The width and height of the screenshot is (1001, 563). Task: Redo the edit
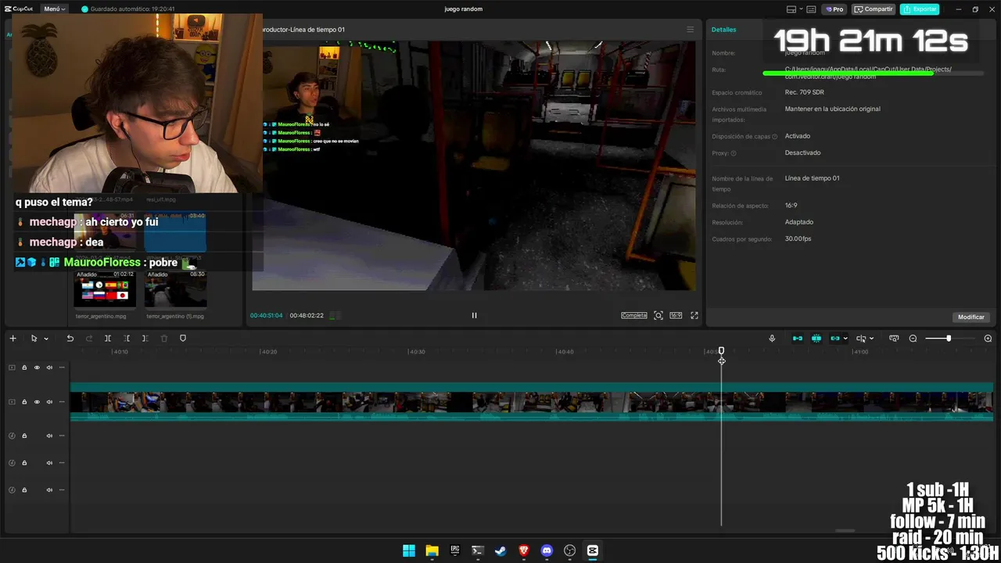(x=88, y=339)
